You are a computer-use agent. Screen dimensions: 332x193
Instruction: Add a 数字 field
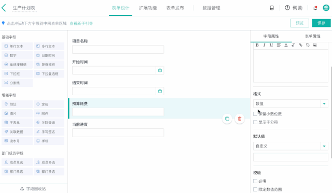(x=17, y=55)
